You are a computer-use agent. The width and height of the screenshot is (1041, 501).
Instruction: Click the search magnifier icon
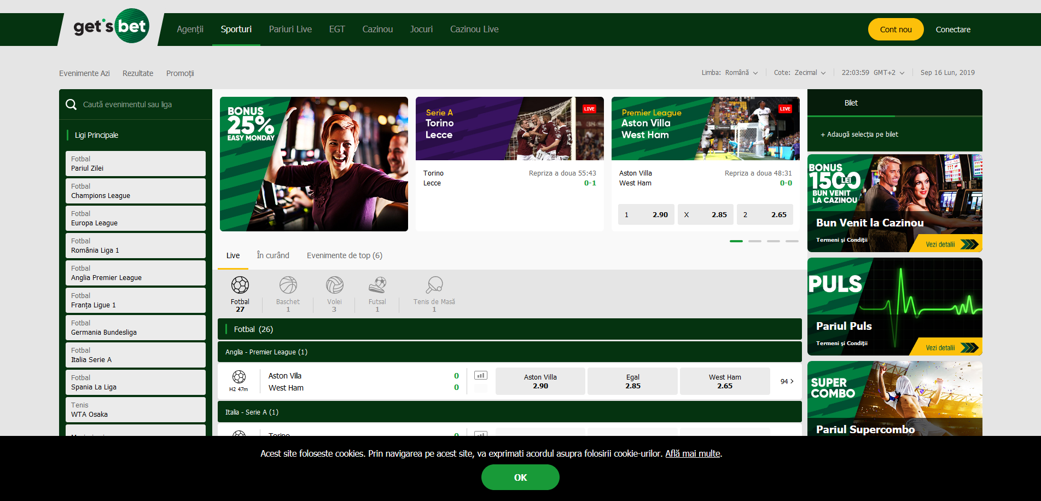(71, 104)
